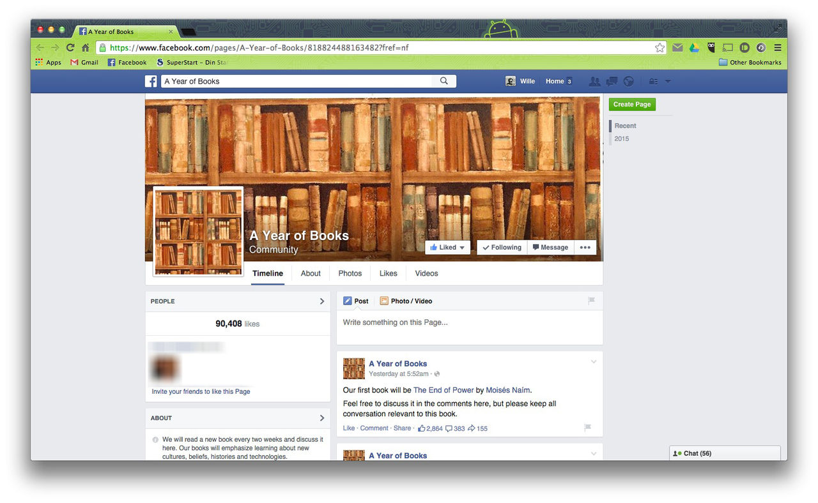Viewport: 818px width, 503px height.
Task: Go back with the browser back arrow
Action: tap(40, 48)
